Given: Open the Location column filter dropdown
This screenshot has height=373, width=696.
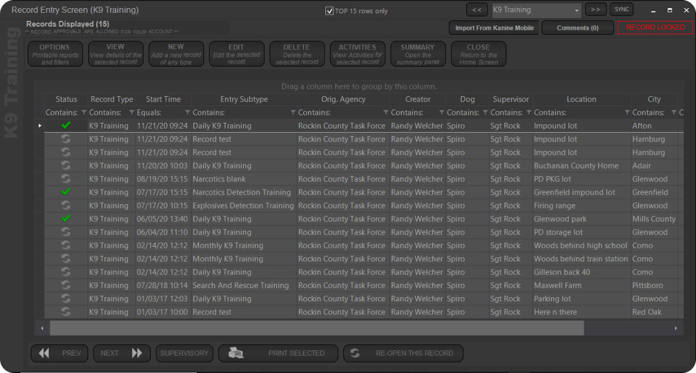Looking at the screenshot, I should pyautogui.click(x=627, y=112).
